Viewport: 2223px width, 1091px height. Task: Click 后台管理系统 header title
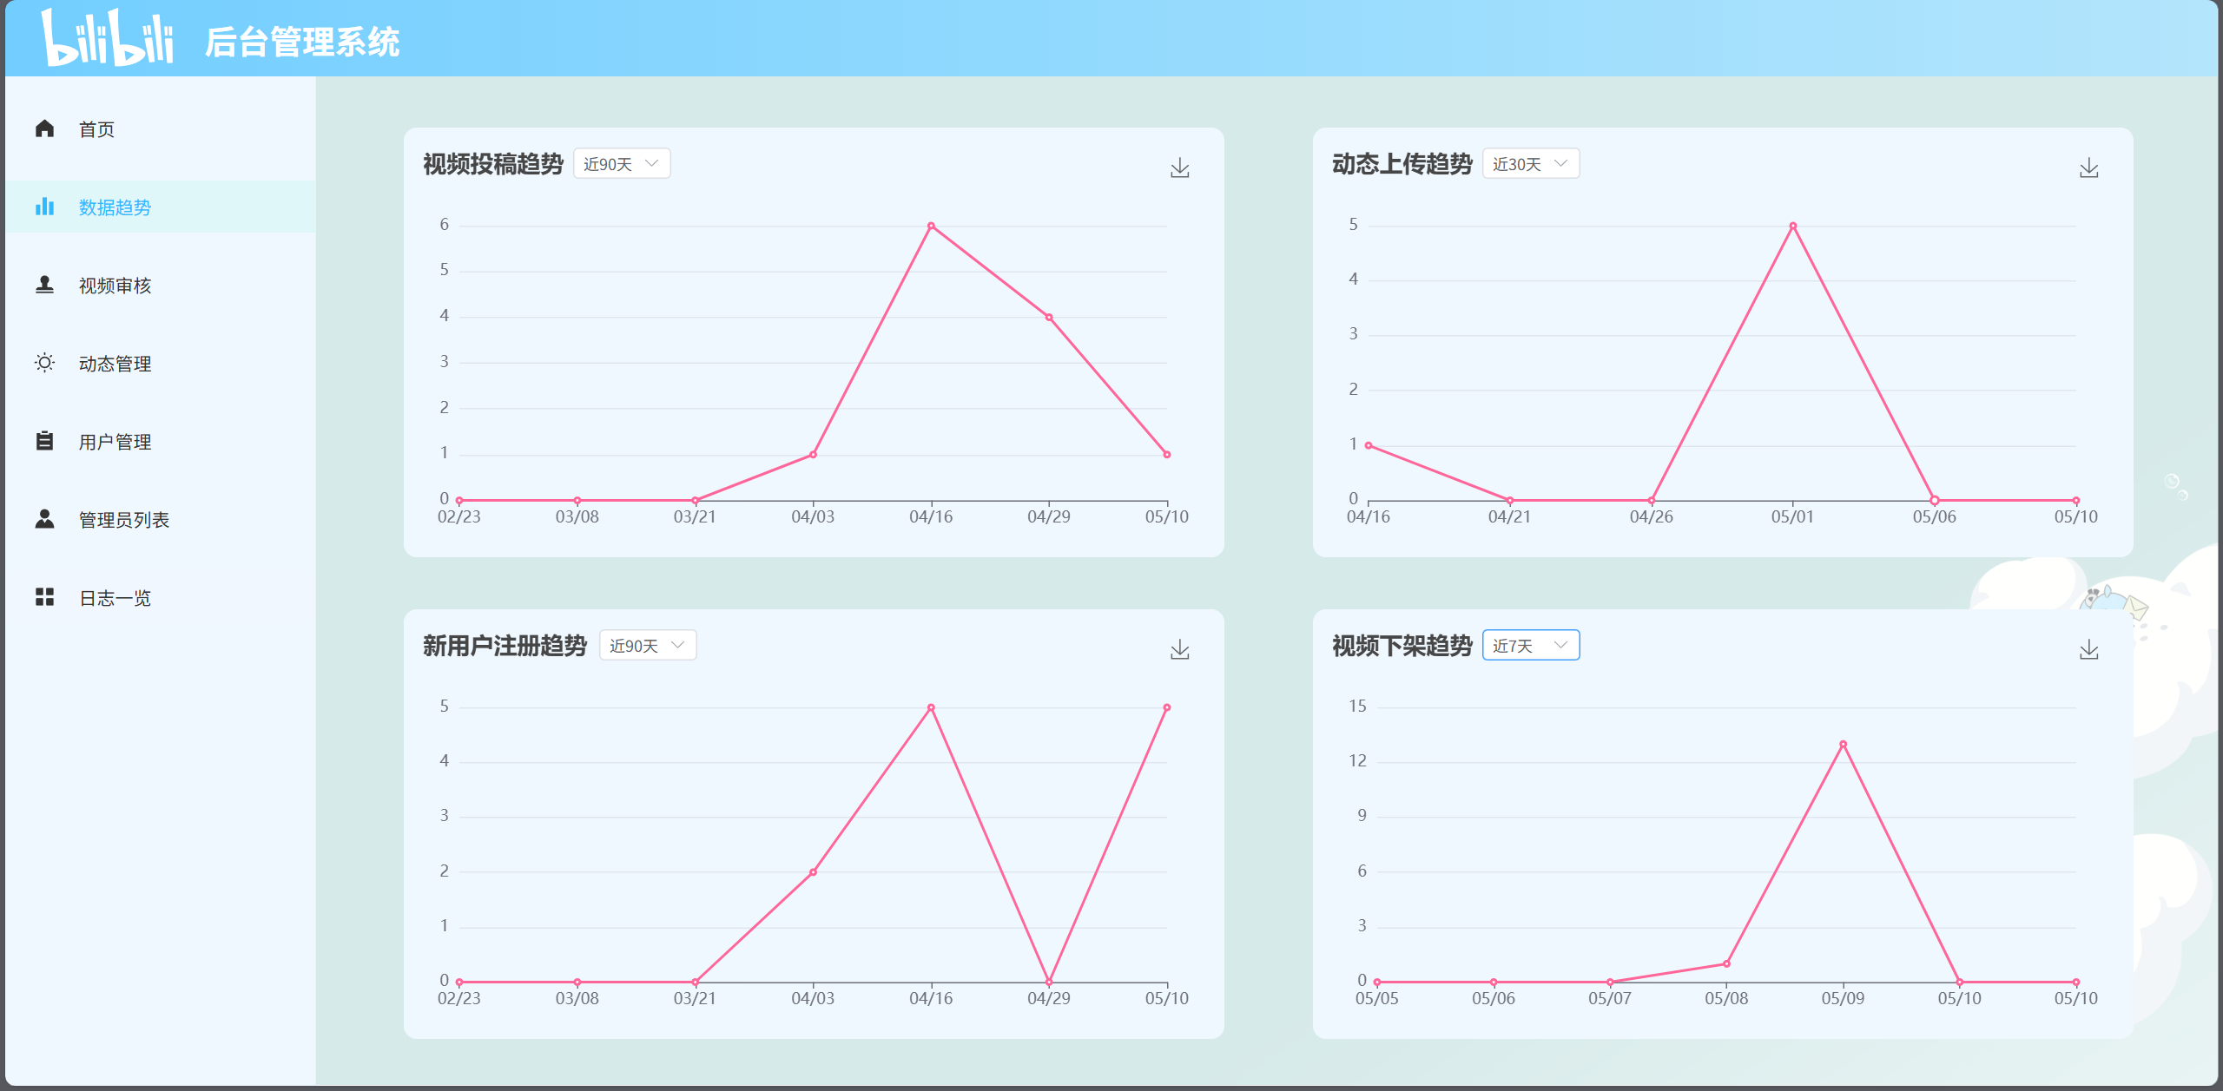tap(302, 42)
